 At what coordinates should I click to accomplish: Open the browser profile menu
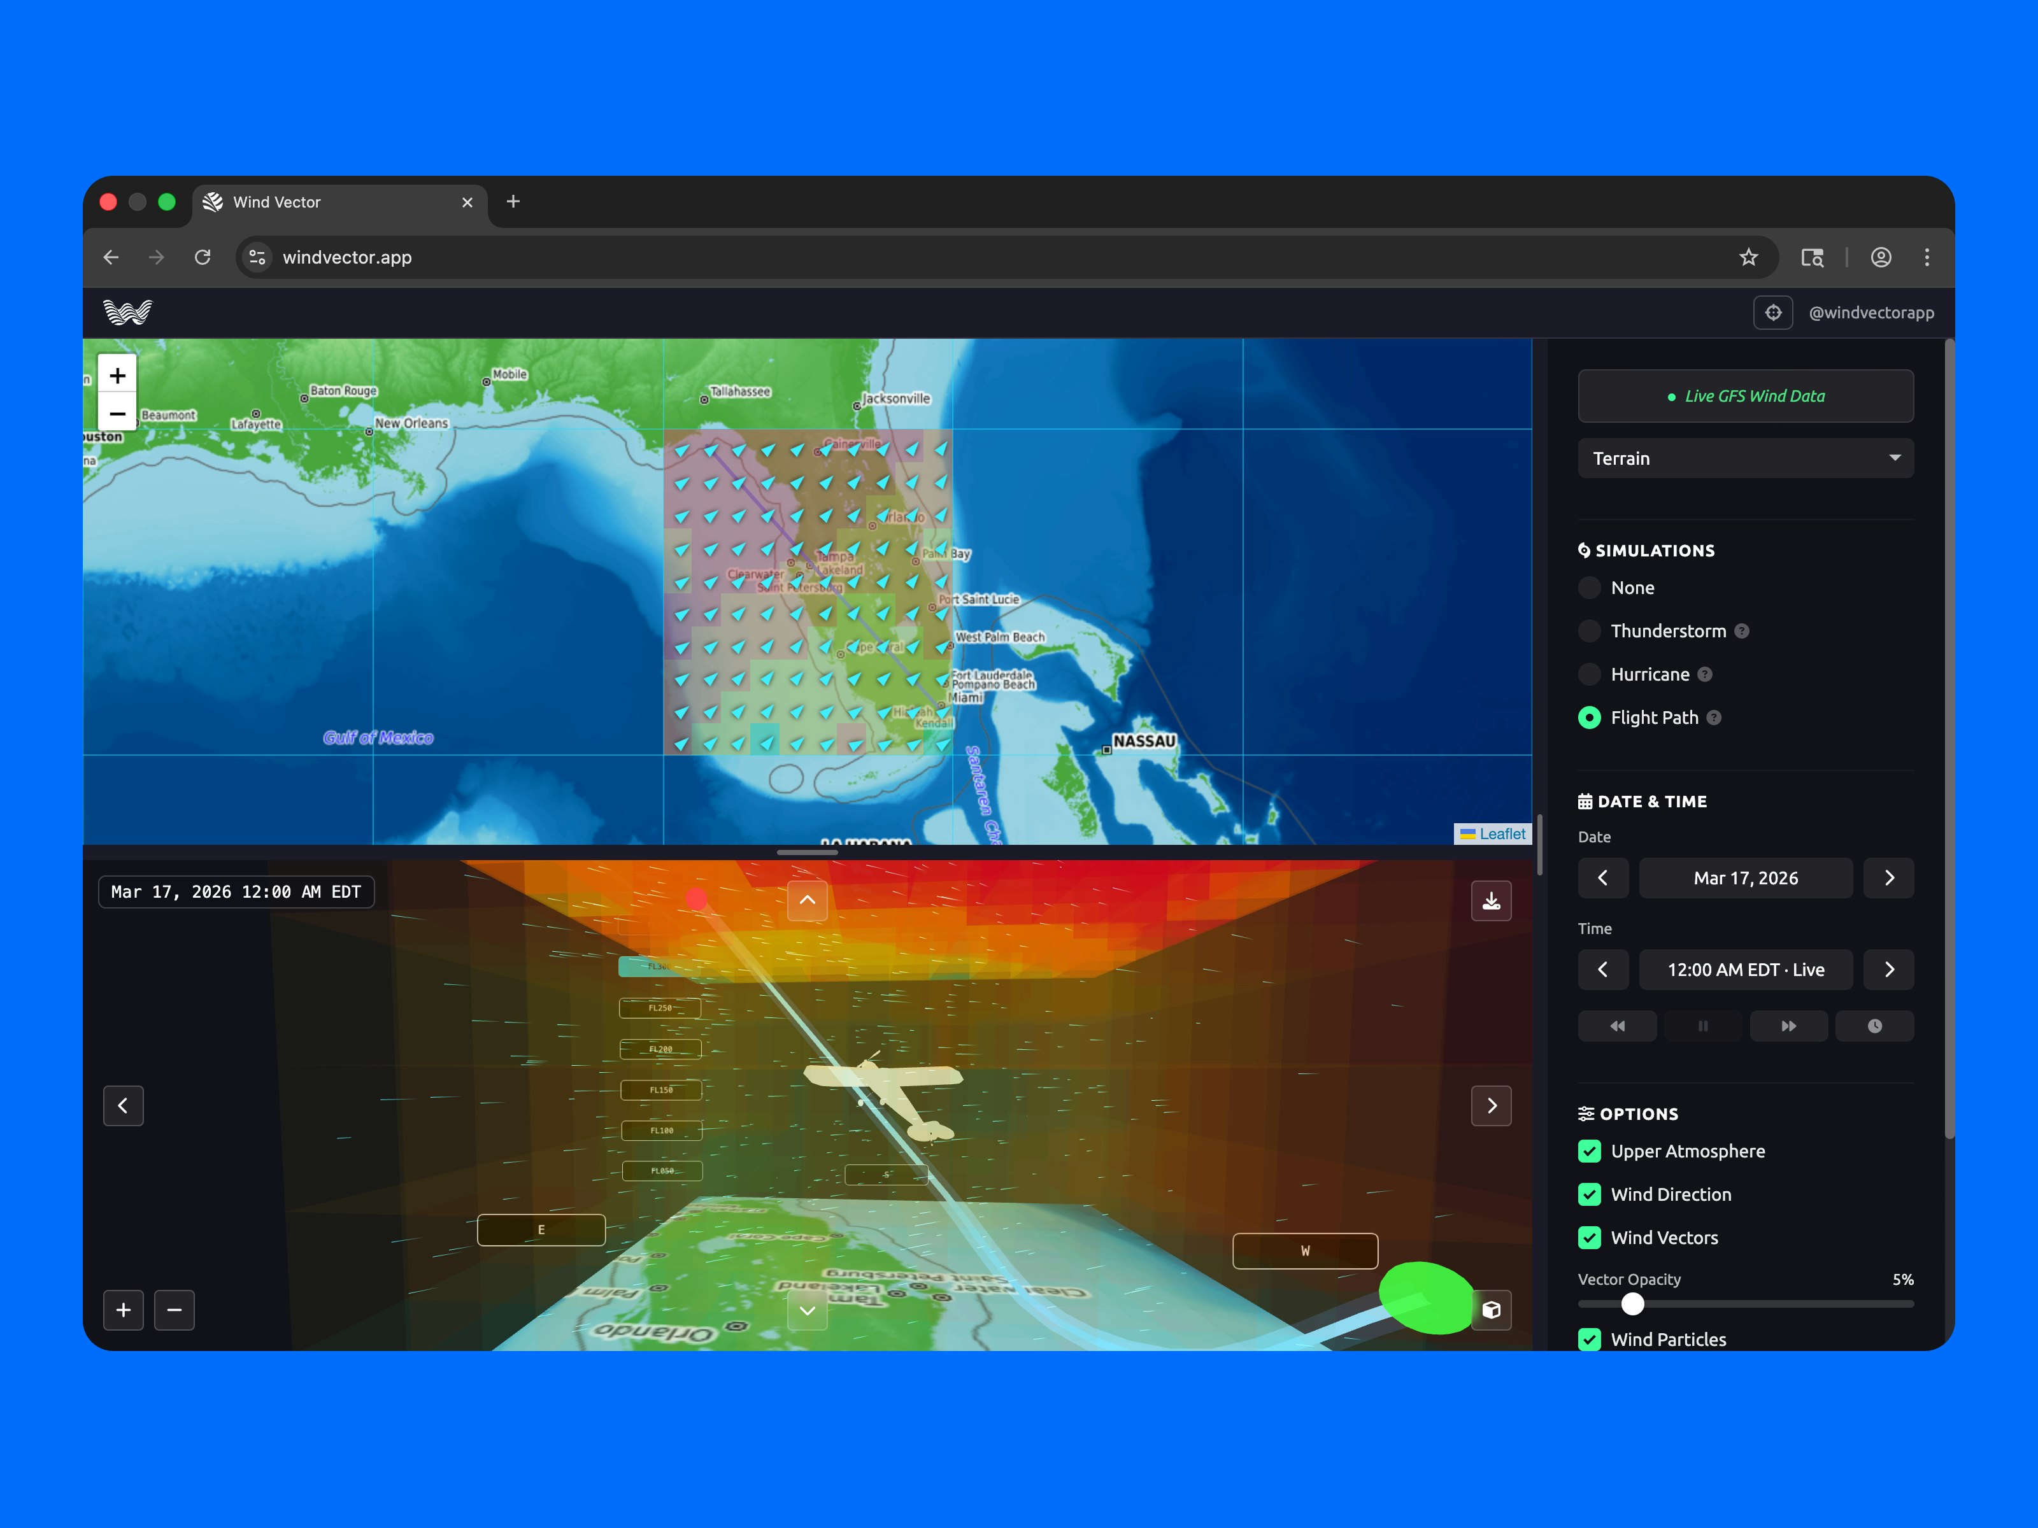tap(1881, 258)
